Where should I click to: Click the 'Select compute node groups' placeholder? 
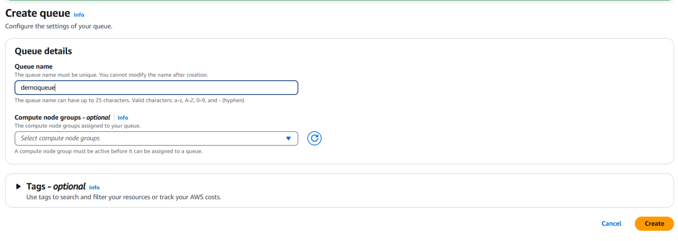click(x=60, y=139)
